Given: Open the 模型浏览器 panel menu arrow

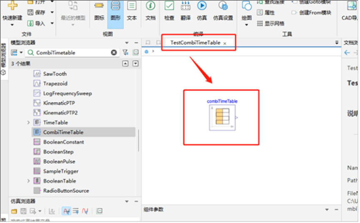Looking at the screenshot, I should (127, 43).
